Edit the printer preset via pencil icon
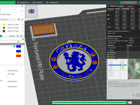Image resolution: width=140 pixels, height=105 pixels. click(x=22, y=11)
